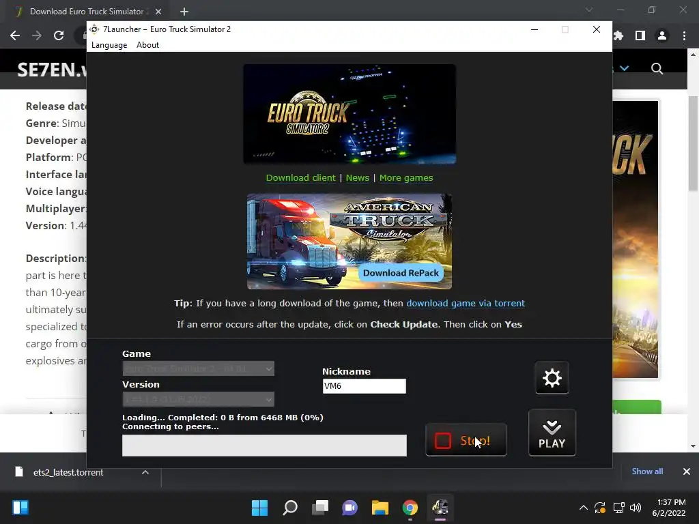
Task: Switch to the Download Euro Truck Simulator tab
Action: [87, 12]
